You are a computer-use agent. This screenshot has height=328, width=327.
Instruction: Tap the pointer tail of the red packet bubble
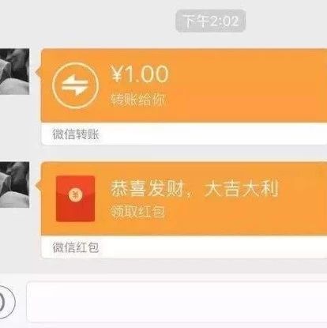click(x=38, y=185)
